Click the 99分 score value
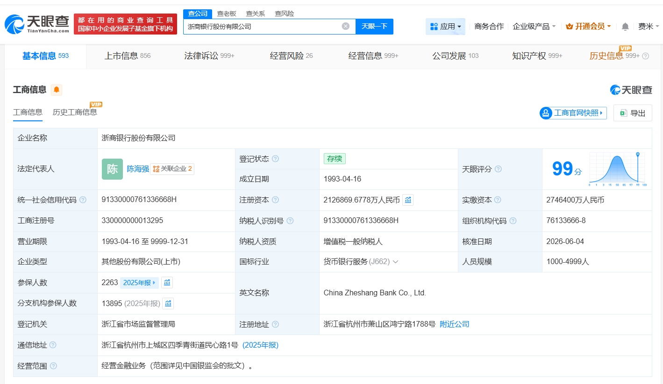 tap(567, 169)
